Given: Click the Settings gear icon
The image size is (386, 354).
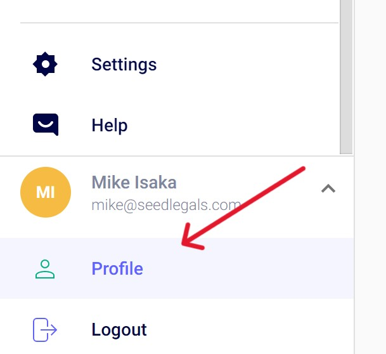Looking at the screenshot, I should (45, 64).
